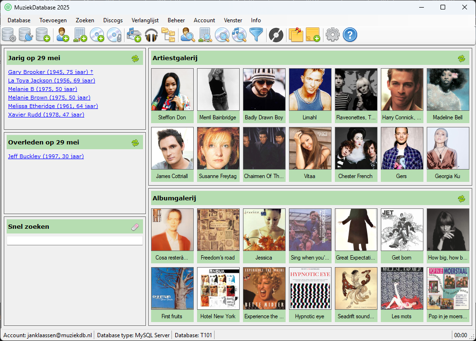Viewport: 476px width, 341px height.
Task: Open First fruits album cover
Action: click(172, 288)
